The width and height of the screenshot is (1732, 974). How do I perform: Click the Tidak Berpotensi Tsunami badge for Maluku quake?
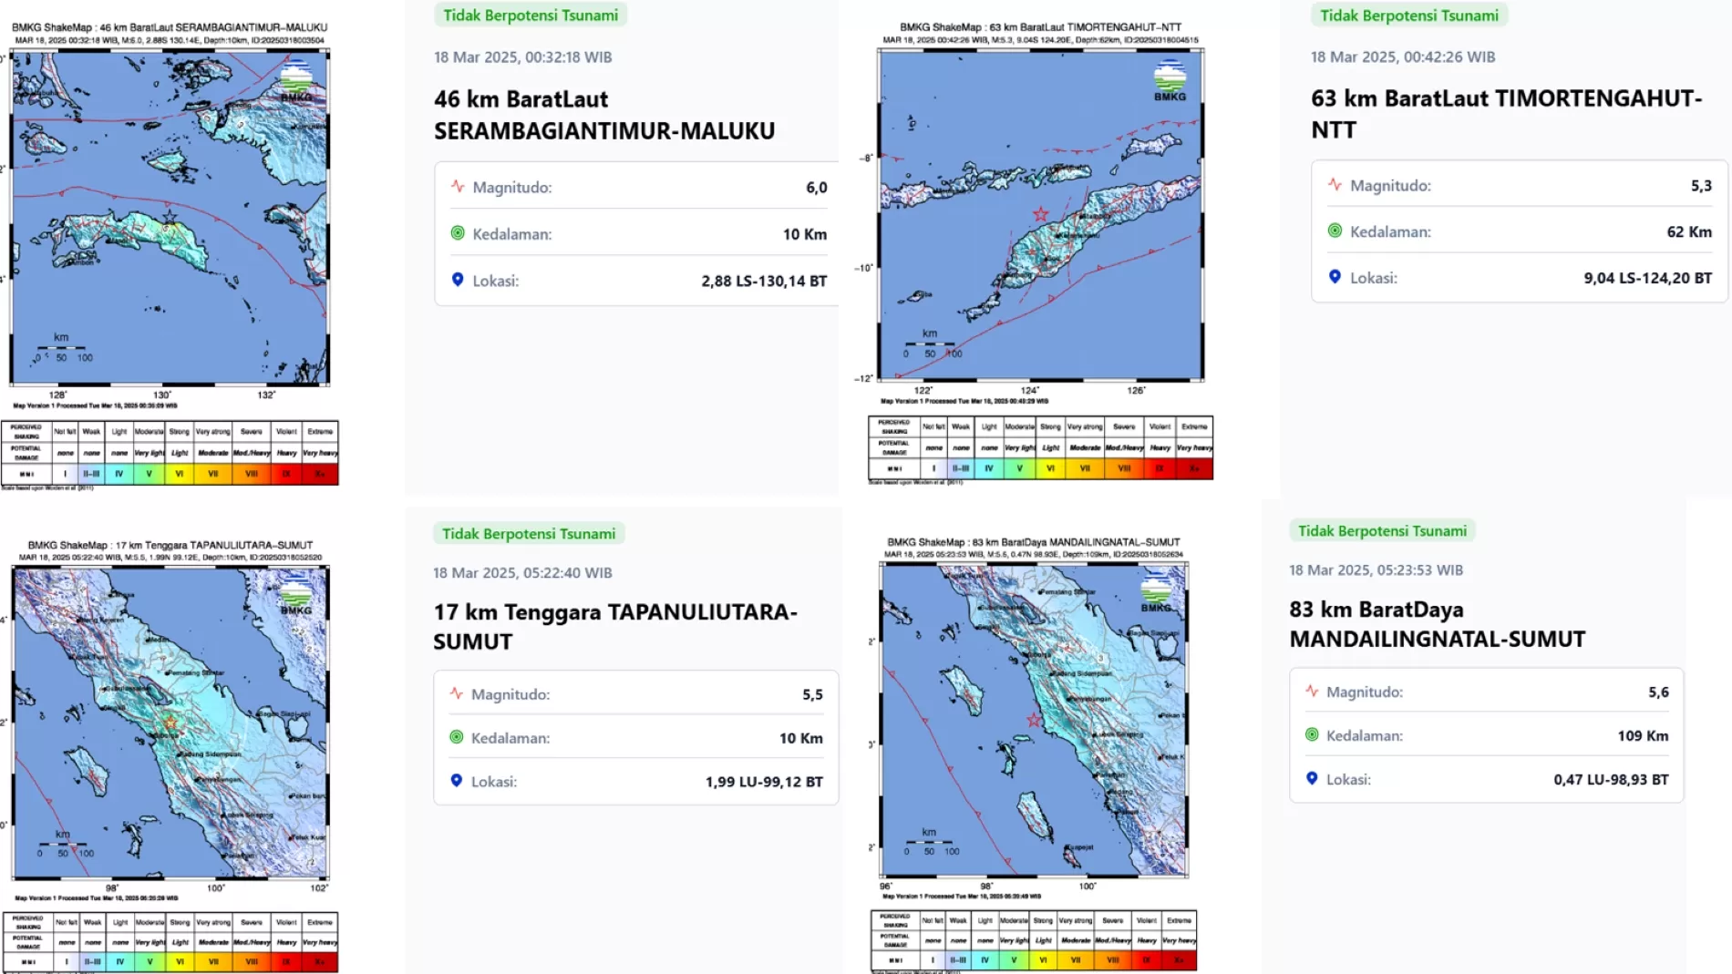[531, 15]
